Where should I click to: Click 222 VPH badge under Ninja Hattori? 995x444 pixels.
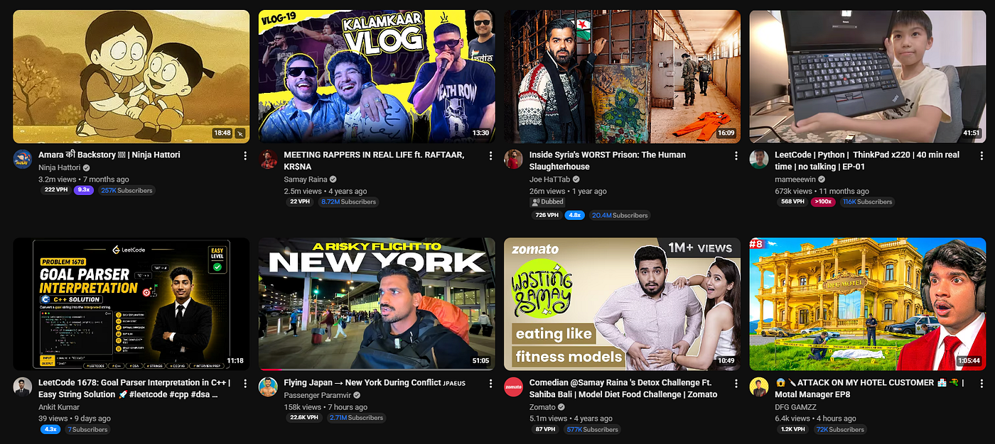click(x=55, y=190)
